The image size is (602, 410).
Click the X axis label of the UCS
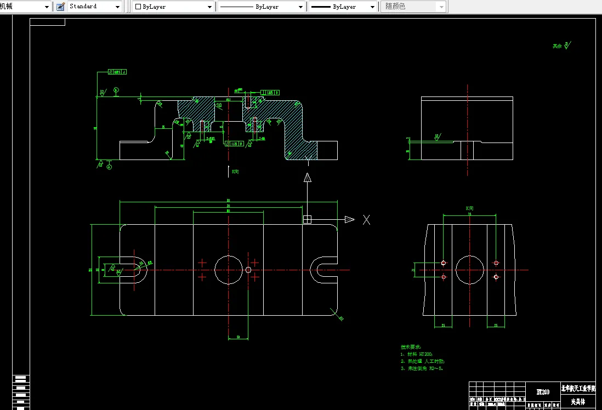tap(366, 220)
